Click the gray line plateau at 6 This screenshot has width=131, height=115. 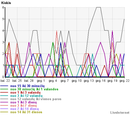(99, 7)
